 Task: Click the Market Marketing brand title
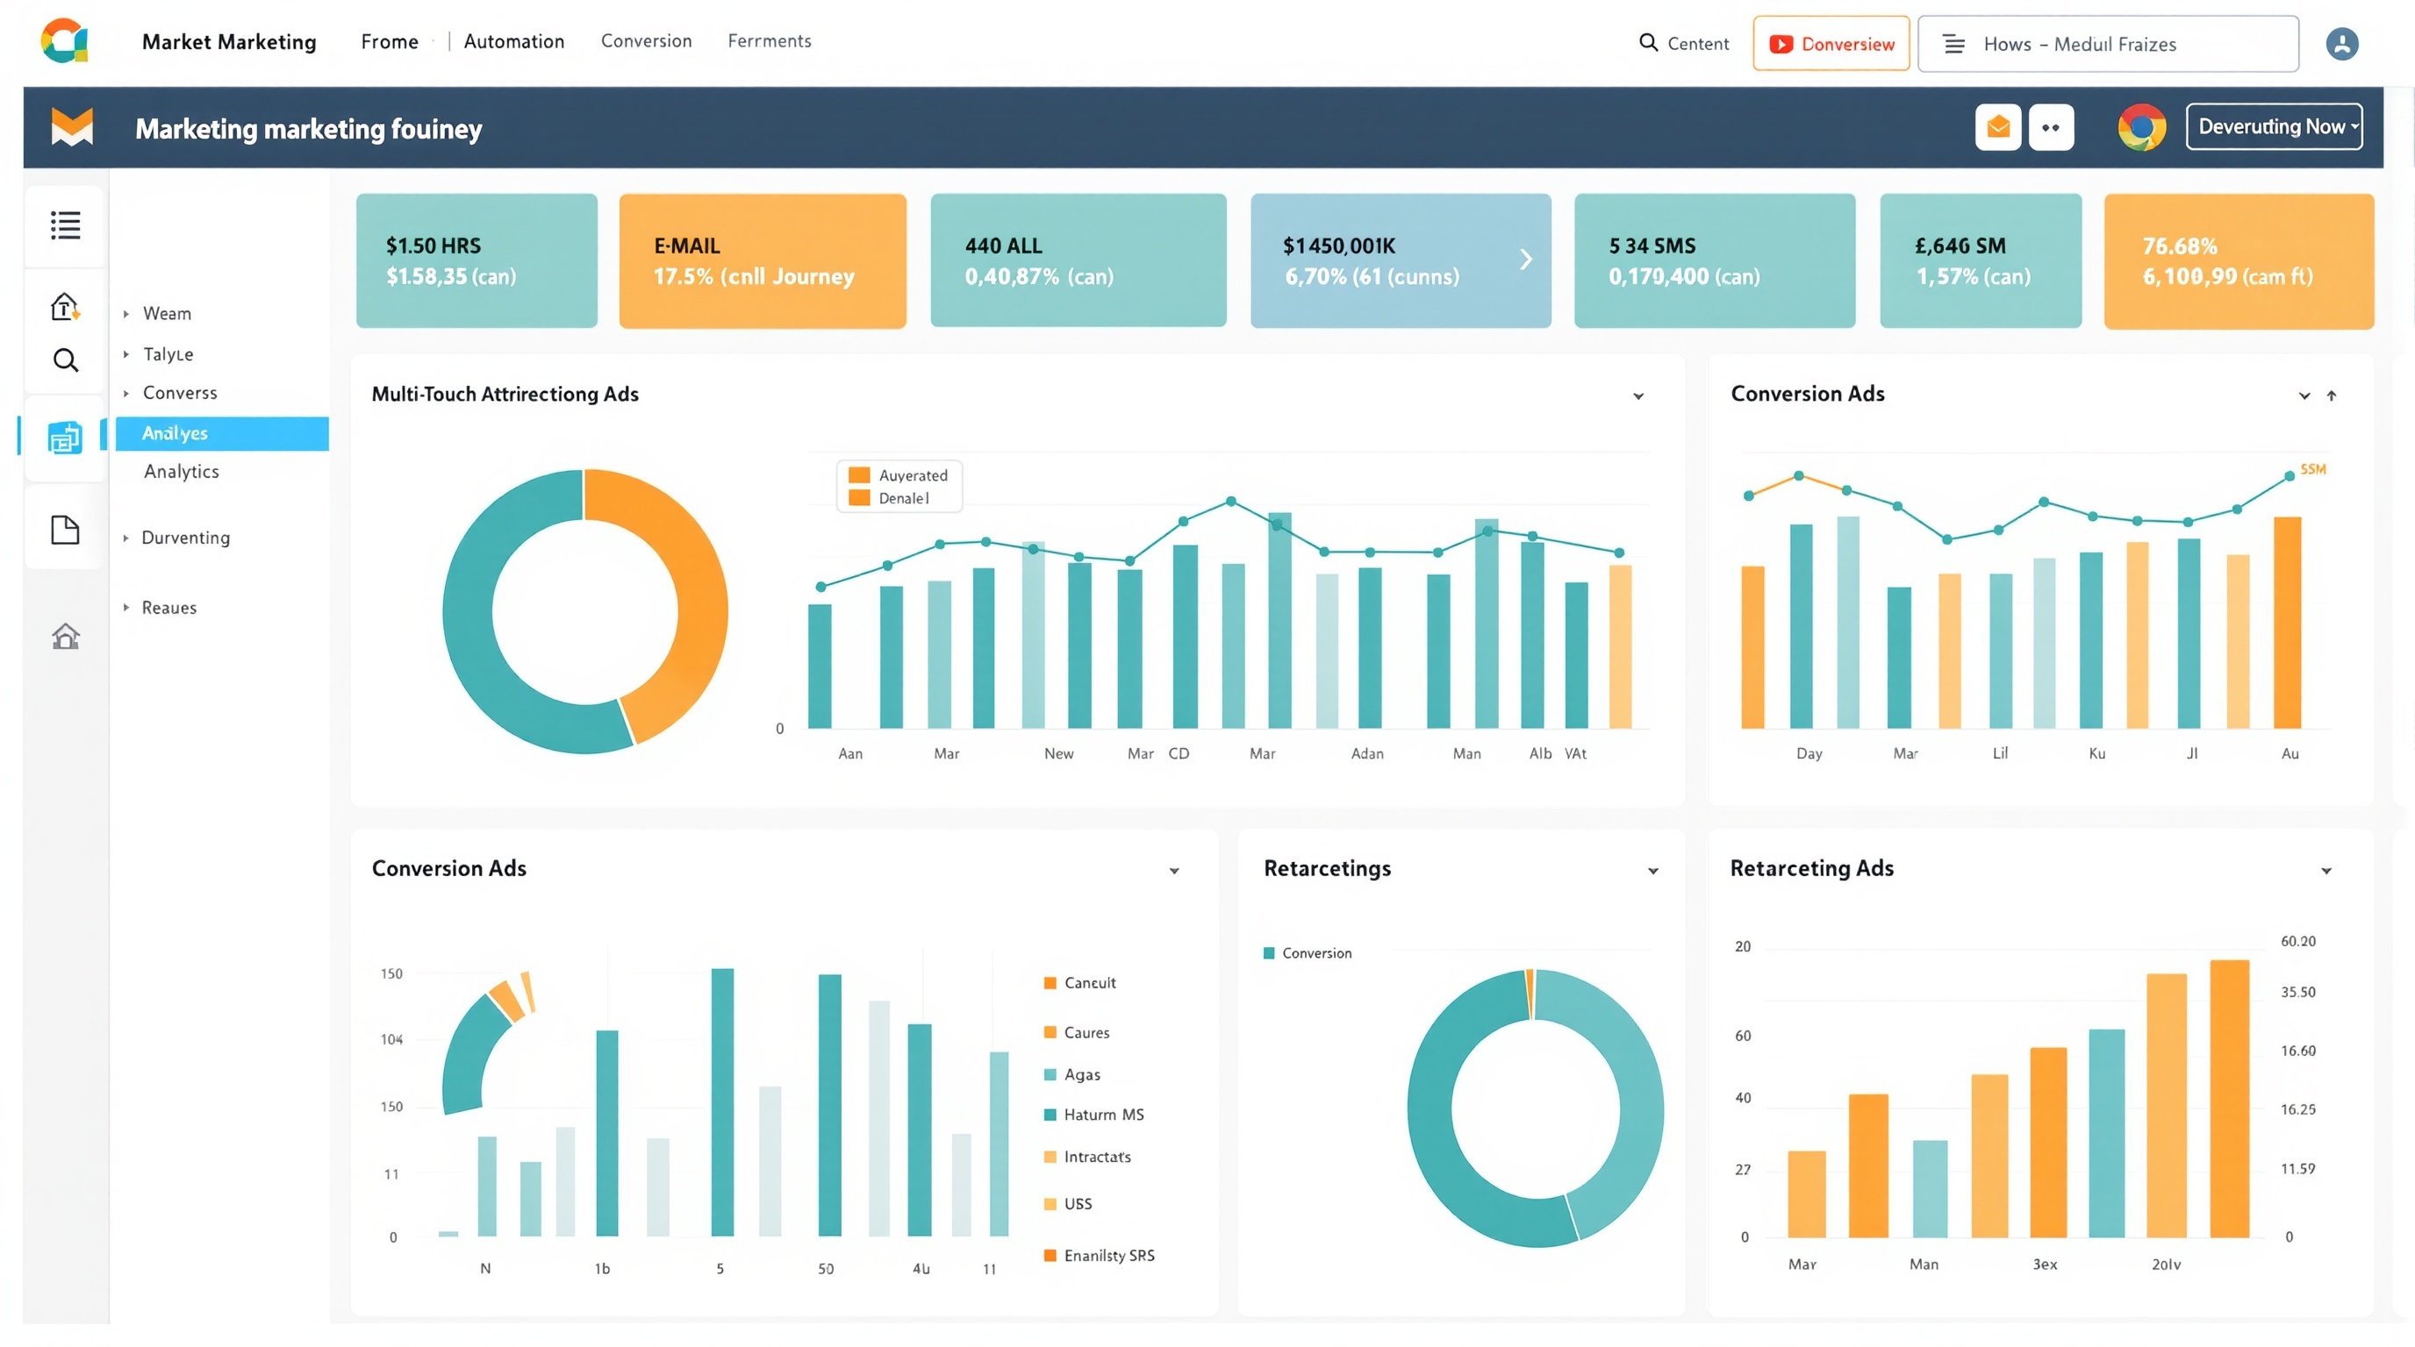coord(229,42)
